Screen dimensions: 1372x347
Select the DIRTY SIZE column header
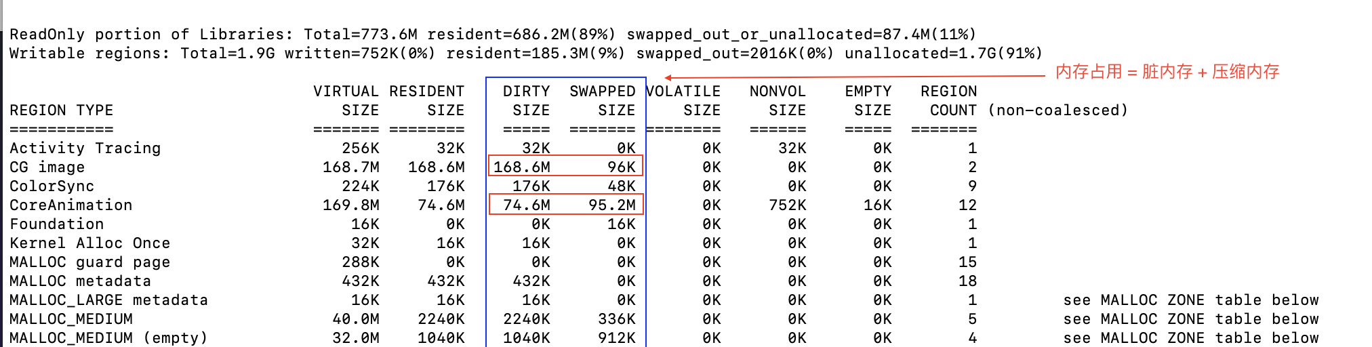[527, 100]
